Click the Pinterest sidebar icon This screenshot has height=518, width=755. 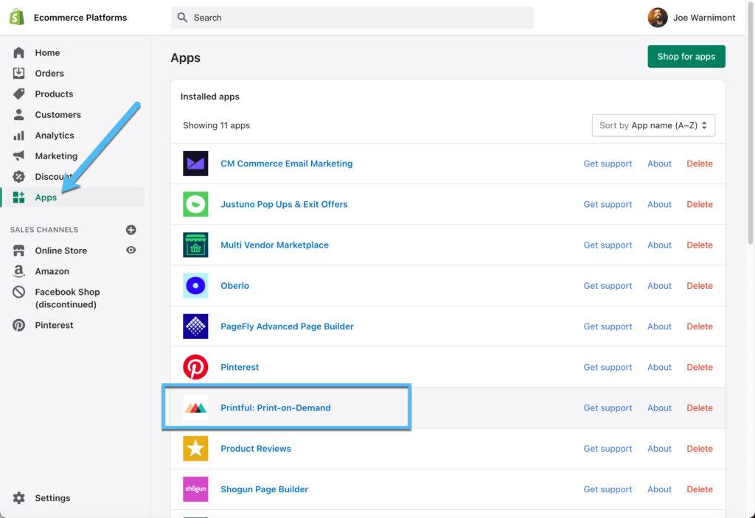tap(18, 325)
